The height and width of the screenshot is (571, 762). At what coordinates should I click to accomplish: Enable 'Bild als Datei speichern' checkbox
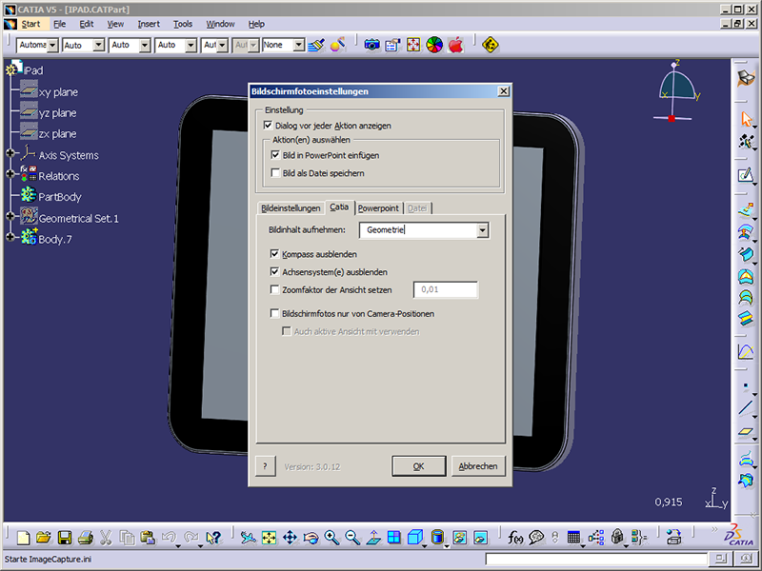(x=275, y=173)
